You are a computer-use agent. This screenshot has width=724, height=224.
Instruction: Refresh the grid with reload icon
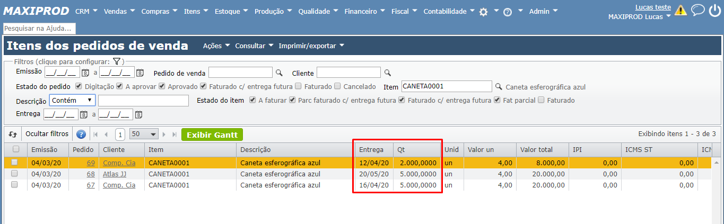pos(13,135)
